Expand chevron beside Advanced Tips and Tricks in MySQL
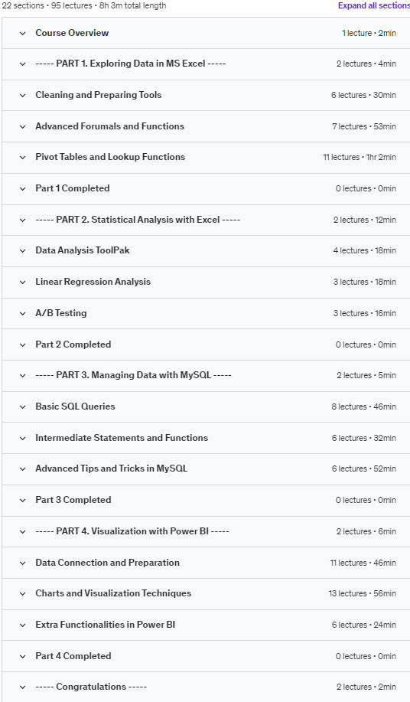Image resolution: width=410 pixels, height=702 pixels. point(23,469)
